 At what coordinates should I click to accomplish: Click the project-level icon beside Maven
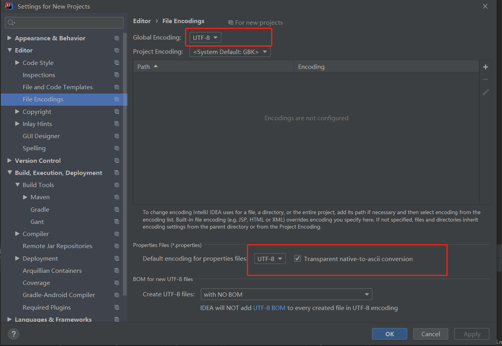[x=117, y=197]
